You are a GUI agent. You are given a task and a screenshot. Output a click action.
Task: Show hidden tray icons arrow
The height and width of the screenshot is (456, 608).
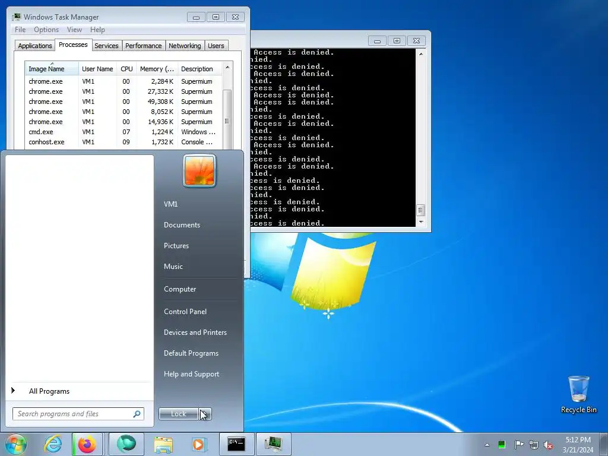(x=487, y=445)
